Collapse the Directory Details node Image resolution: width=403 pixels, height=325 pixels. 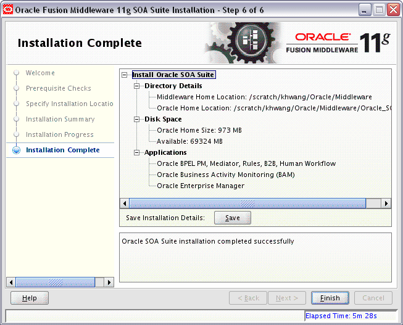pos(137,86)
